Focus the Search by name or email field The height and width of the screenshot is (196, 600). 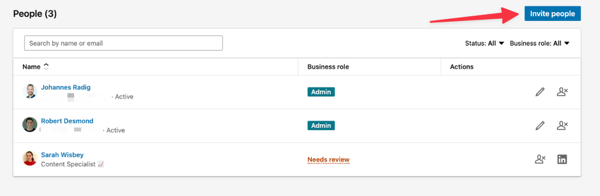point(123,43)
